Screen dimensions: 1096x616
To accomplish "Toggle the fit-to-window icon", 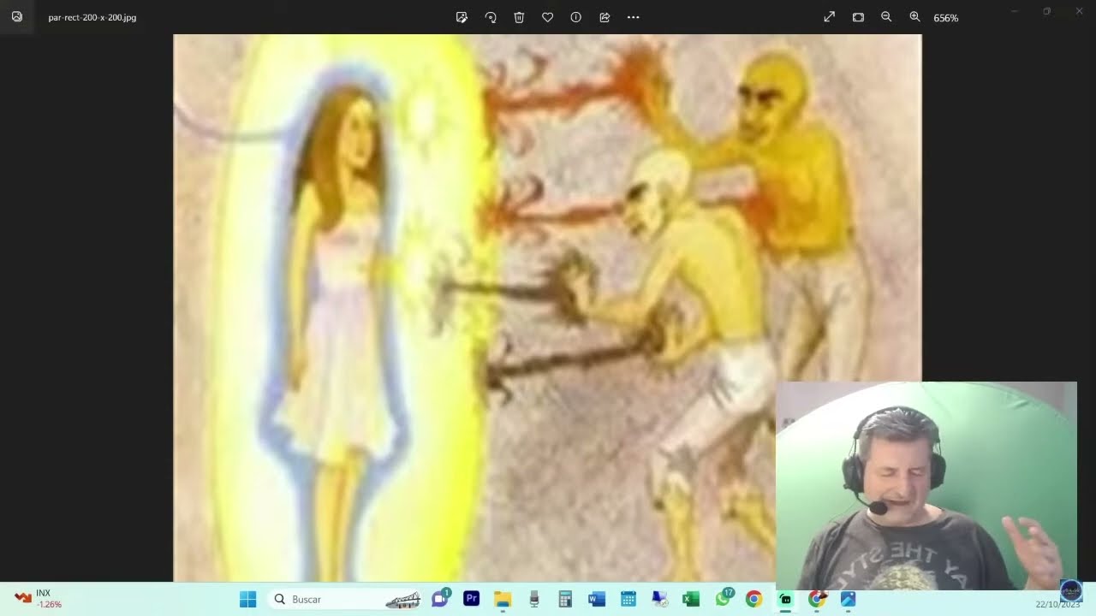I will pos(858,17).
